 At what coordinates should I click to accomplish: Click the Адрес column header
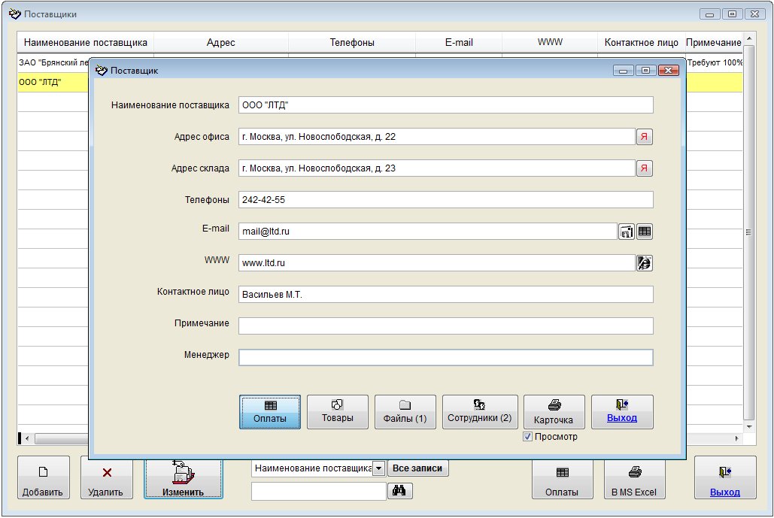click(x=220, y=43)
